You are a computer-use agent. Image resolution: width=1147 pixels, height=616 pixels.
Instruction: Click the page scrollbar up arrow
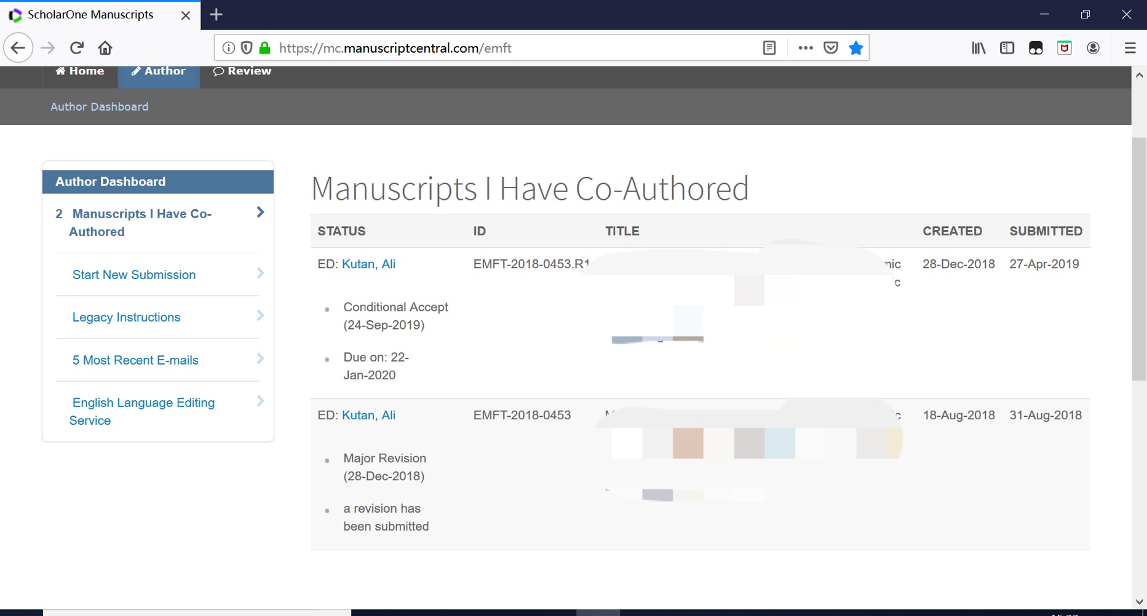click(x=1139, y=75)
